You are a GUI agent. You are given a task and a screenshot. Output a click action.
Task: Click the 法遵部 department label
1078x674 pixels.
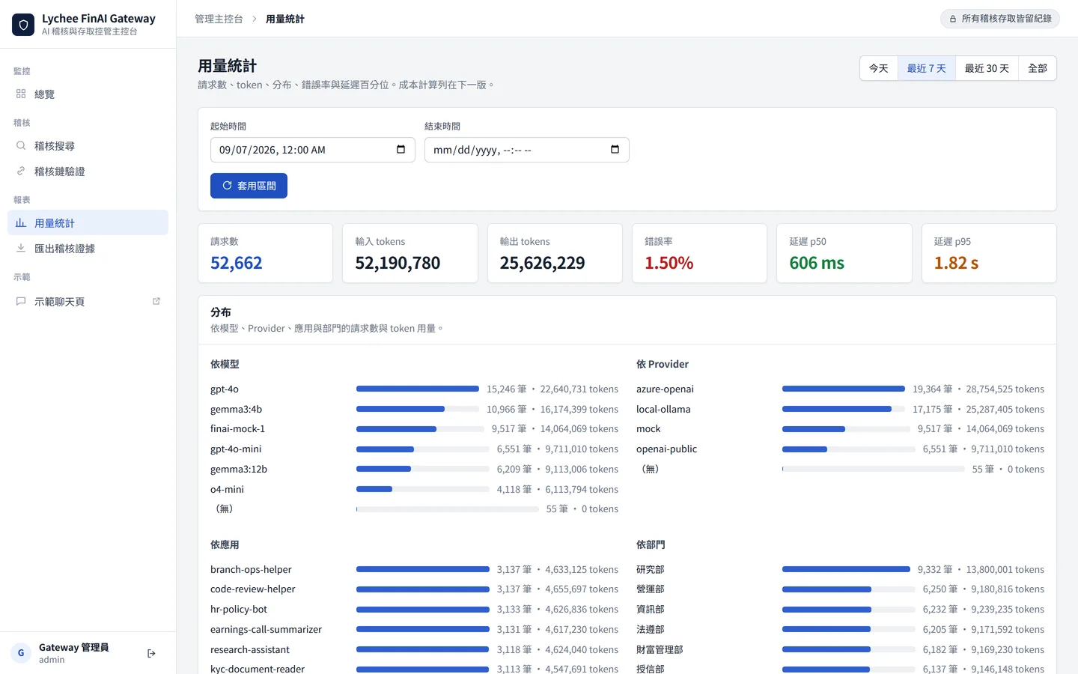tap(651, 629)
